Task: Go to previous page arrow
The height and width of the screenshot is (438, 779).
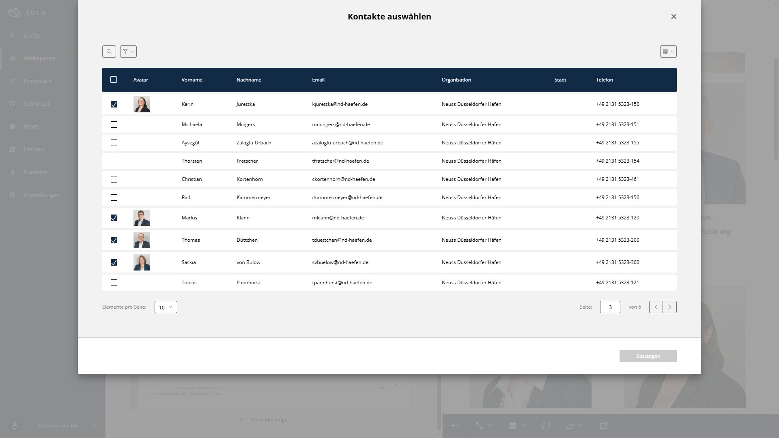Action: pyautogui.click(x=656, y=307)
